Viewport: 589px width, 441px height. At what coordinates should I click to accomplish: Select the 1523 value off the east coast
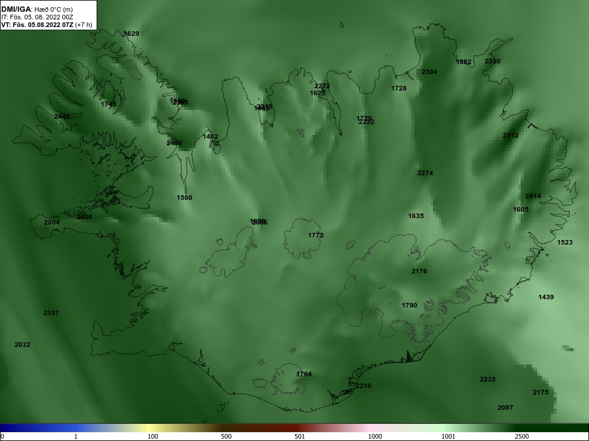coord(565,243)
